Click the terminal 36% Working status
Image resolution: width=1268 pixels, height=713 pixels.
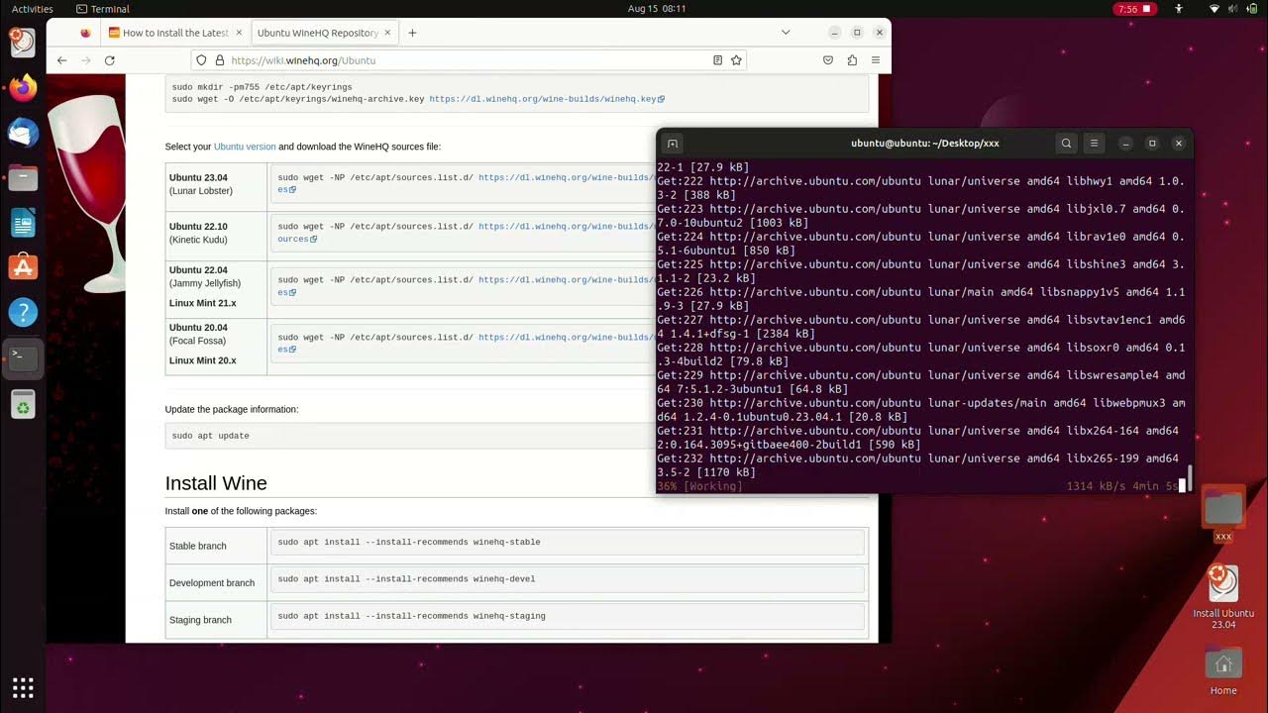tap(699, 486)
